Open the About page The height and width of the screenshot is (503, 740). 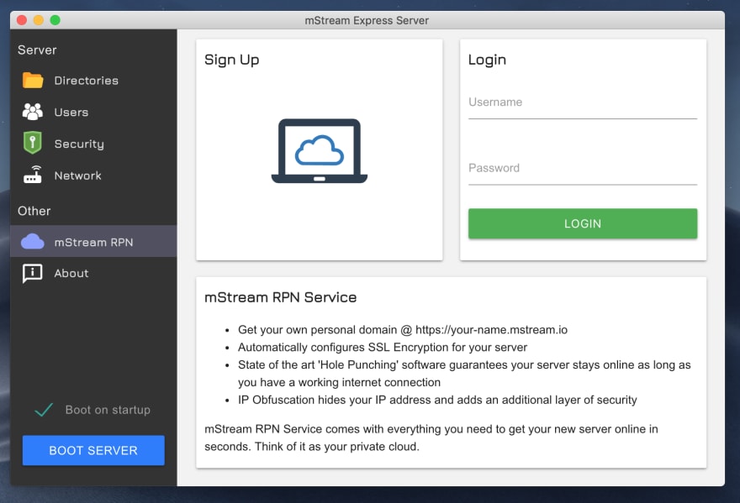93,273
